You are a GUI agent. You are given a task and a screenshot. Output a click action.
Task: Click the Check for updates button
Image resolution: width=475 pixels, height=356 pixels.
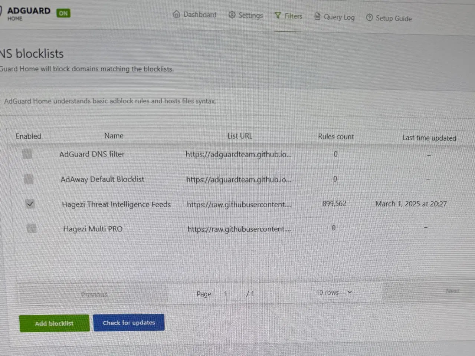tap(129, 323)
